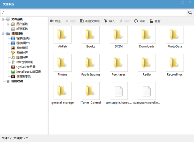
Task: Select 程序(用户) in common directories
Action: (x=23, y=43)
